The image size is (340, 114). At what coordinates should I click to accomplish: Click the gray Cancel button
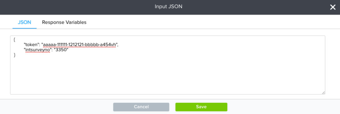coord(141,107)
